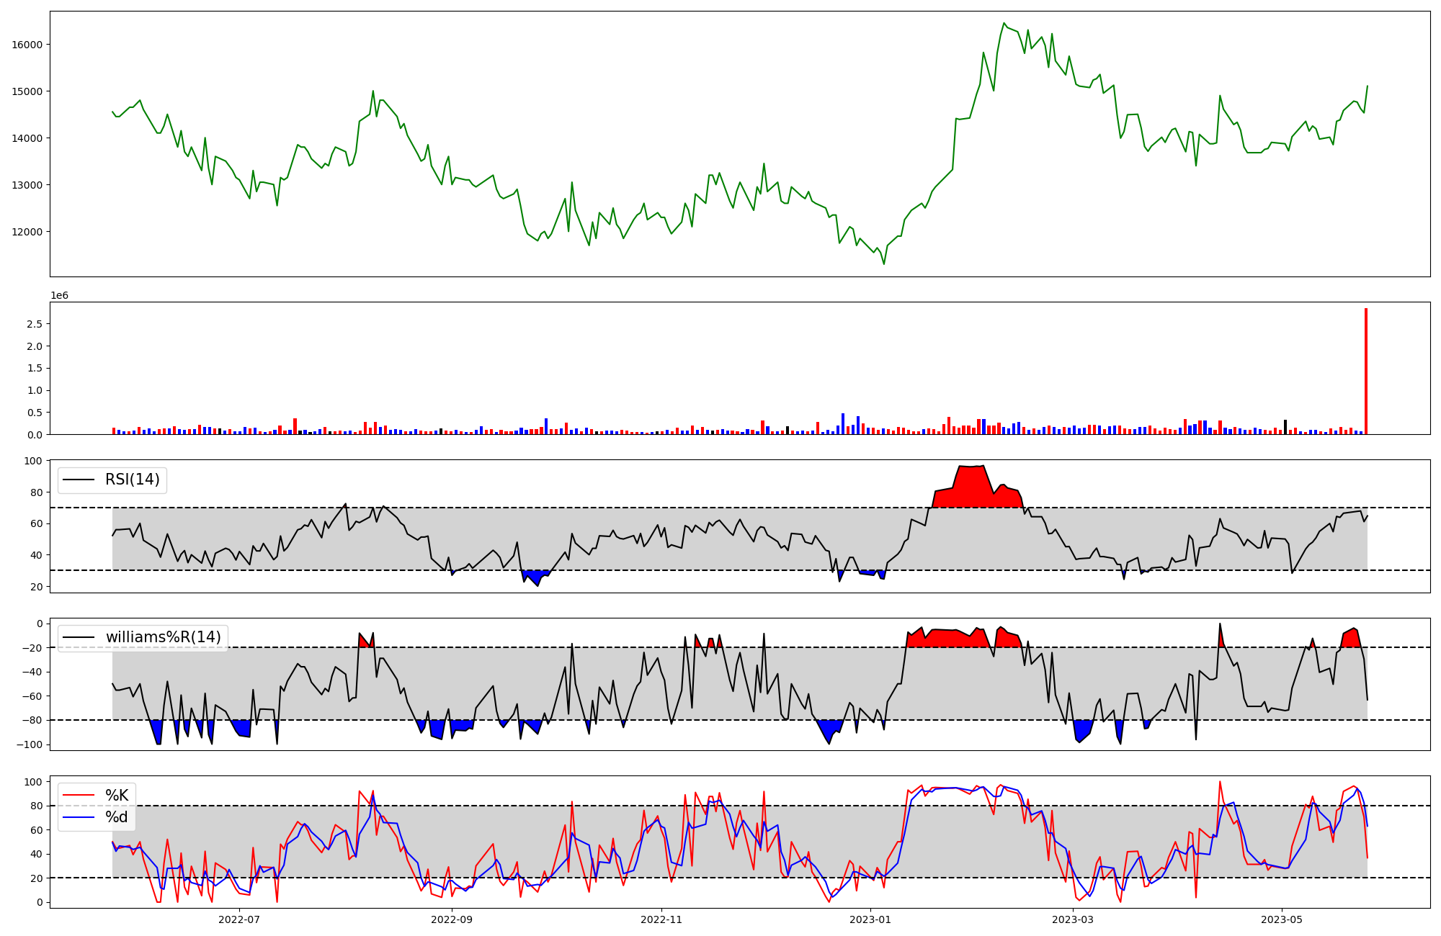This screenshot has width=1441, height=936.
Task: Click the 2.5 volume axis tick label
Action: (34, 324)
